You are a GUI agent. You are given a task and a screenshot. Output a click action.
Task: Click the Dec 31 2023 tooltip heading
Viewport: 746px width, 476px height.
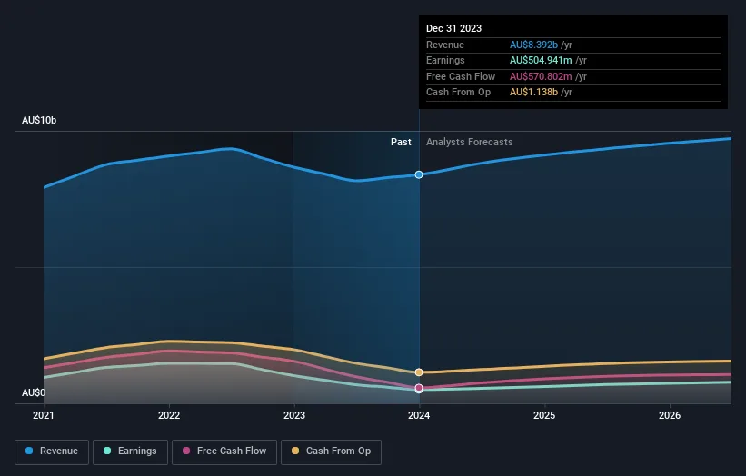(x=454, y=28)
